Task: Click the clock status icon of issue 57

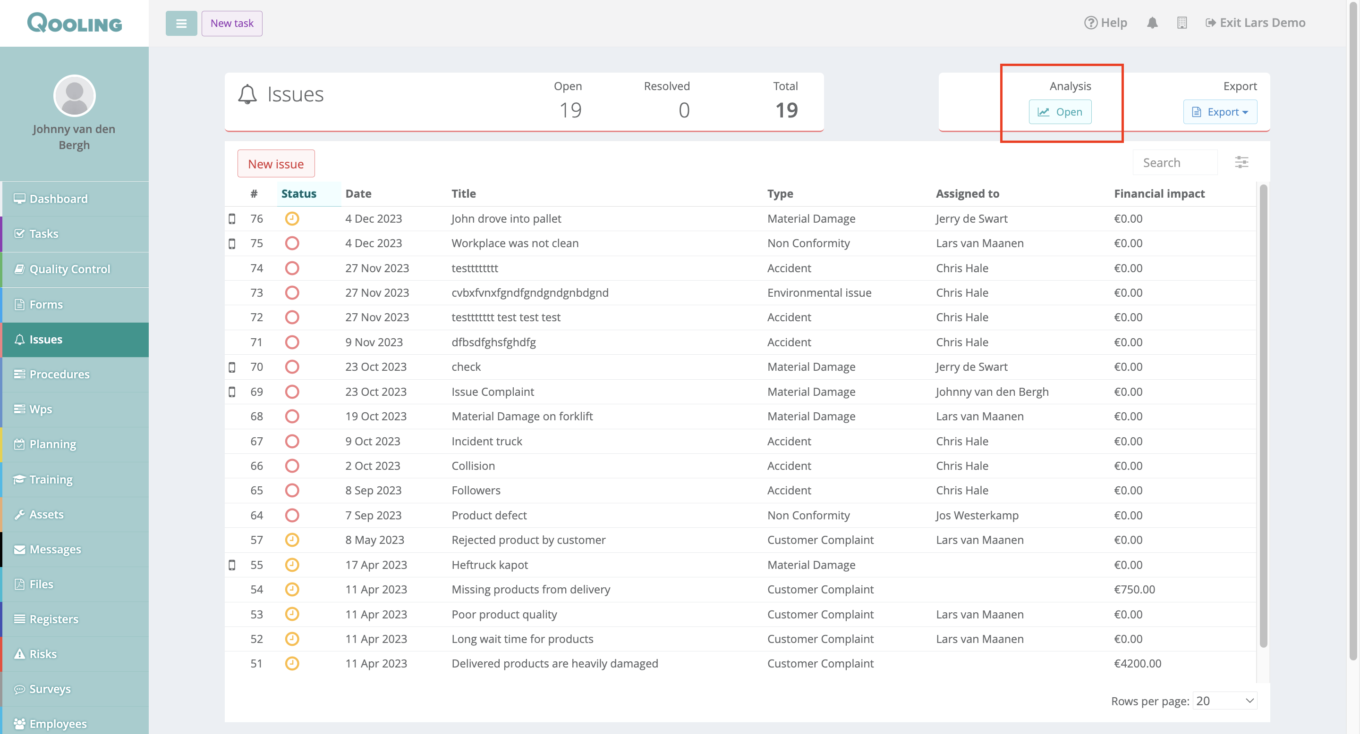Action: (x=292, y=540)
